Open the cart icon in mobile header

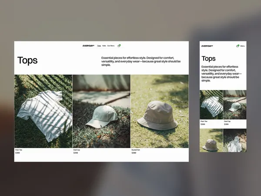point(238,46)
